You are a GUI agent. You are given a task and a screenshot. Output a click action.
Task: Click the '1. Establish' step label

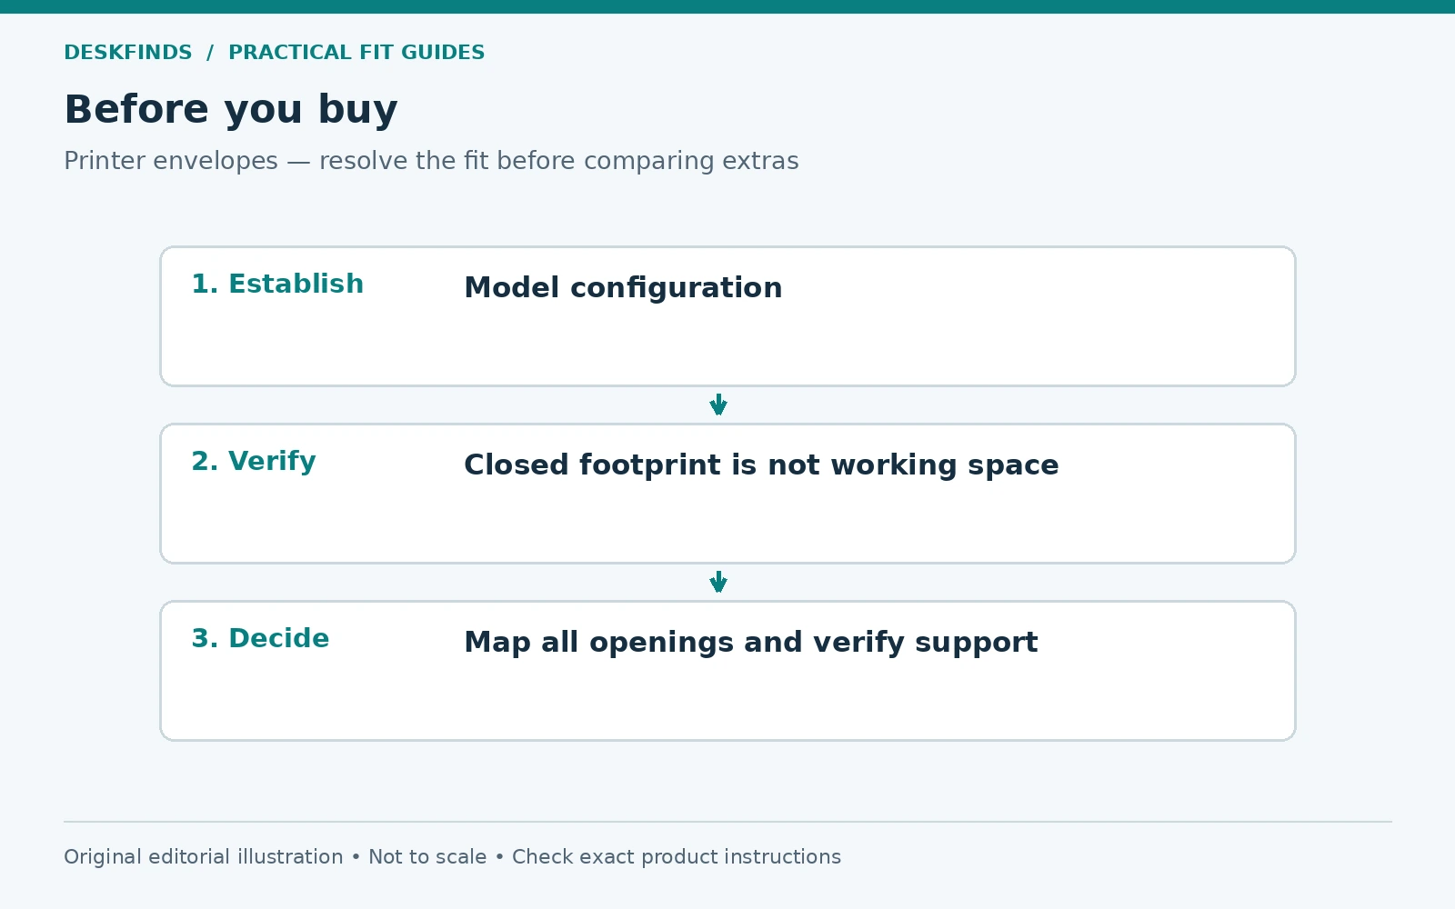click(277, 284)
